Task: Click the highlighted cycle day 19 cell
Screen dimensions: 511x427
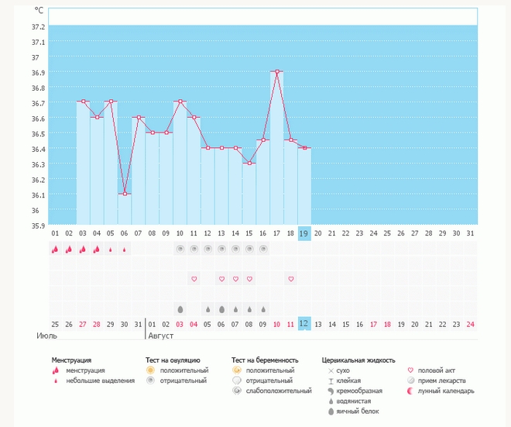Action: pyautogui.click(x=304, y=233)
